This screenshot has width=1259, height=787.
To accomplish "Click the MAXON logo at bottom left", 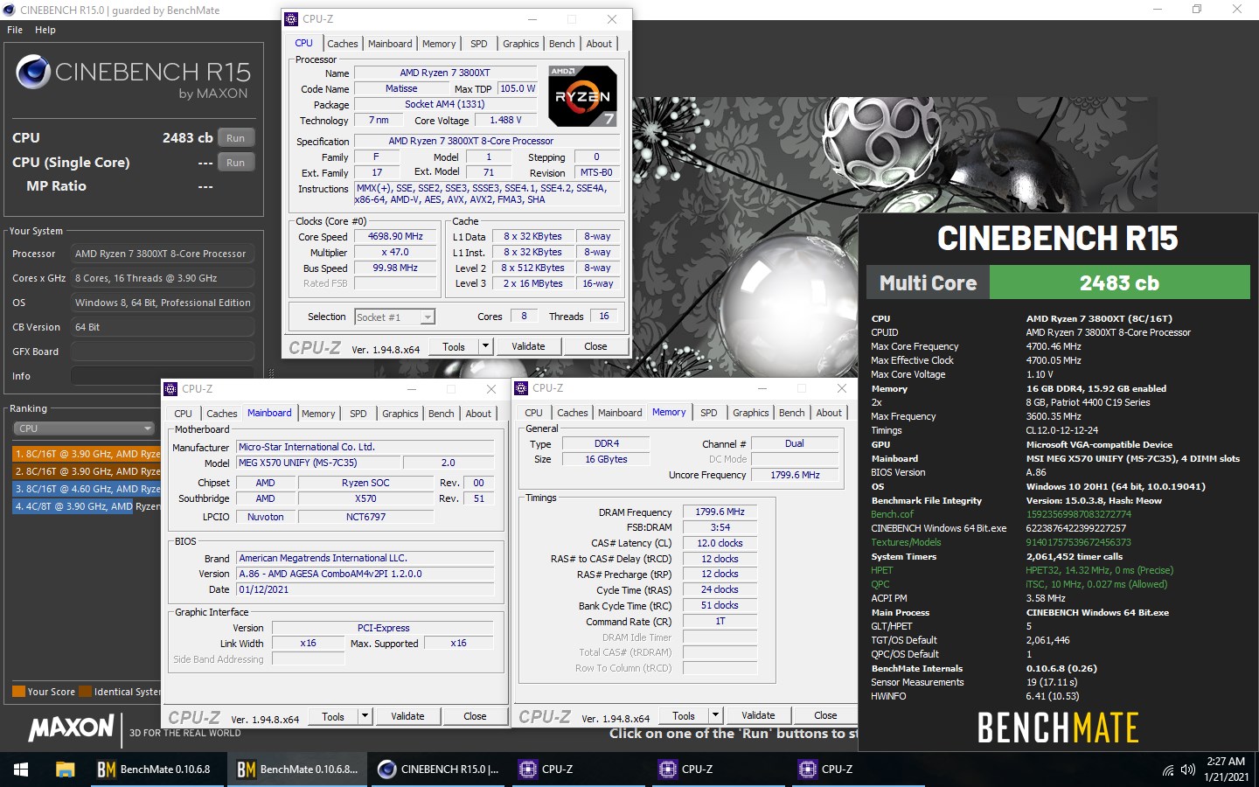I will (72, 728).
